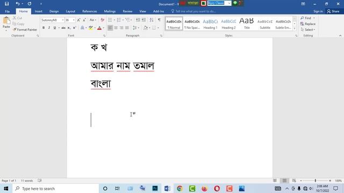Open the Select dropdown in Editing
The width and height of the screenshot is (344, 193).
click(308, 29)
